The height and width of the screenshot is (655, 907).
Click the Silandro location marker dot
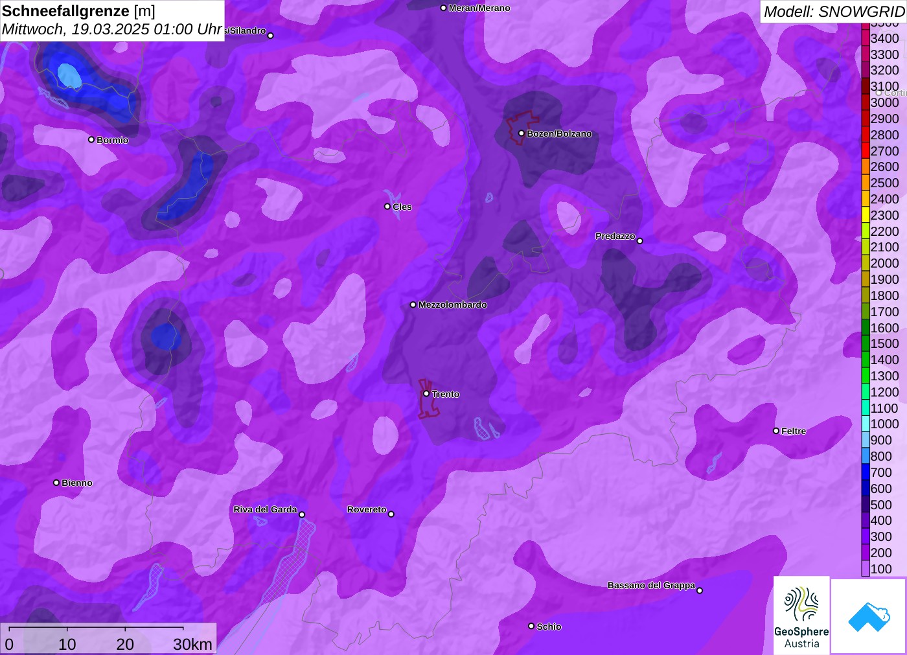pyautogui.click(x=271, y=36)
